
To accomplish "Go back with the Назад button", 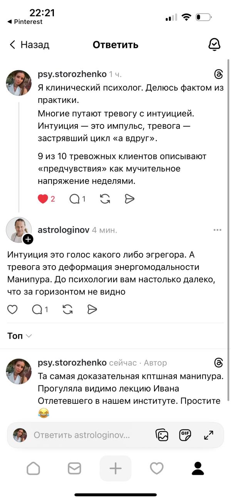I will (x=29, y=45).
